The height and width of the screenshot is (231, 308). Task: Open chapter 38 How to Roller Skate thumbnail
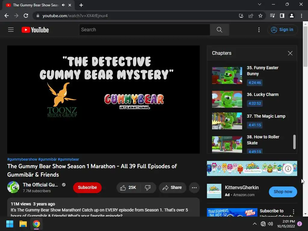(227, 145)
